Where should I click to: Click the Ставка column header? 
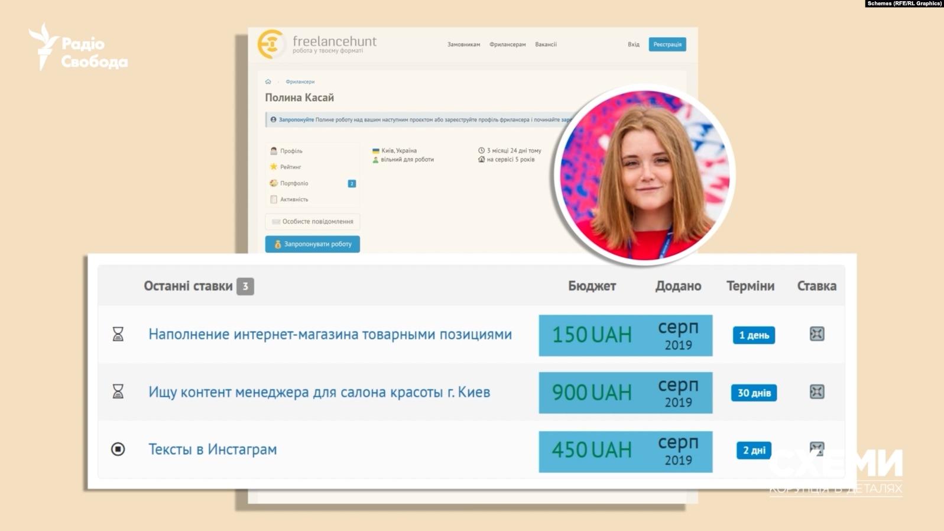pyautogui.click(x=816, y=286)
